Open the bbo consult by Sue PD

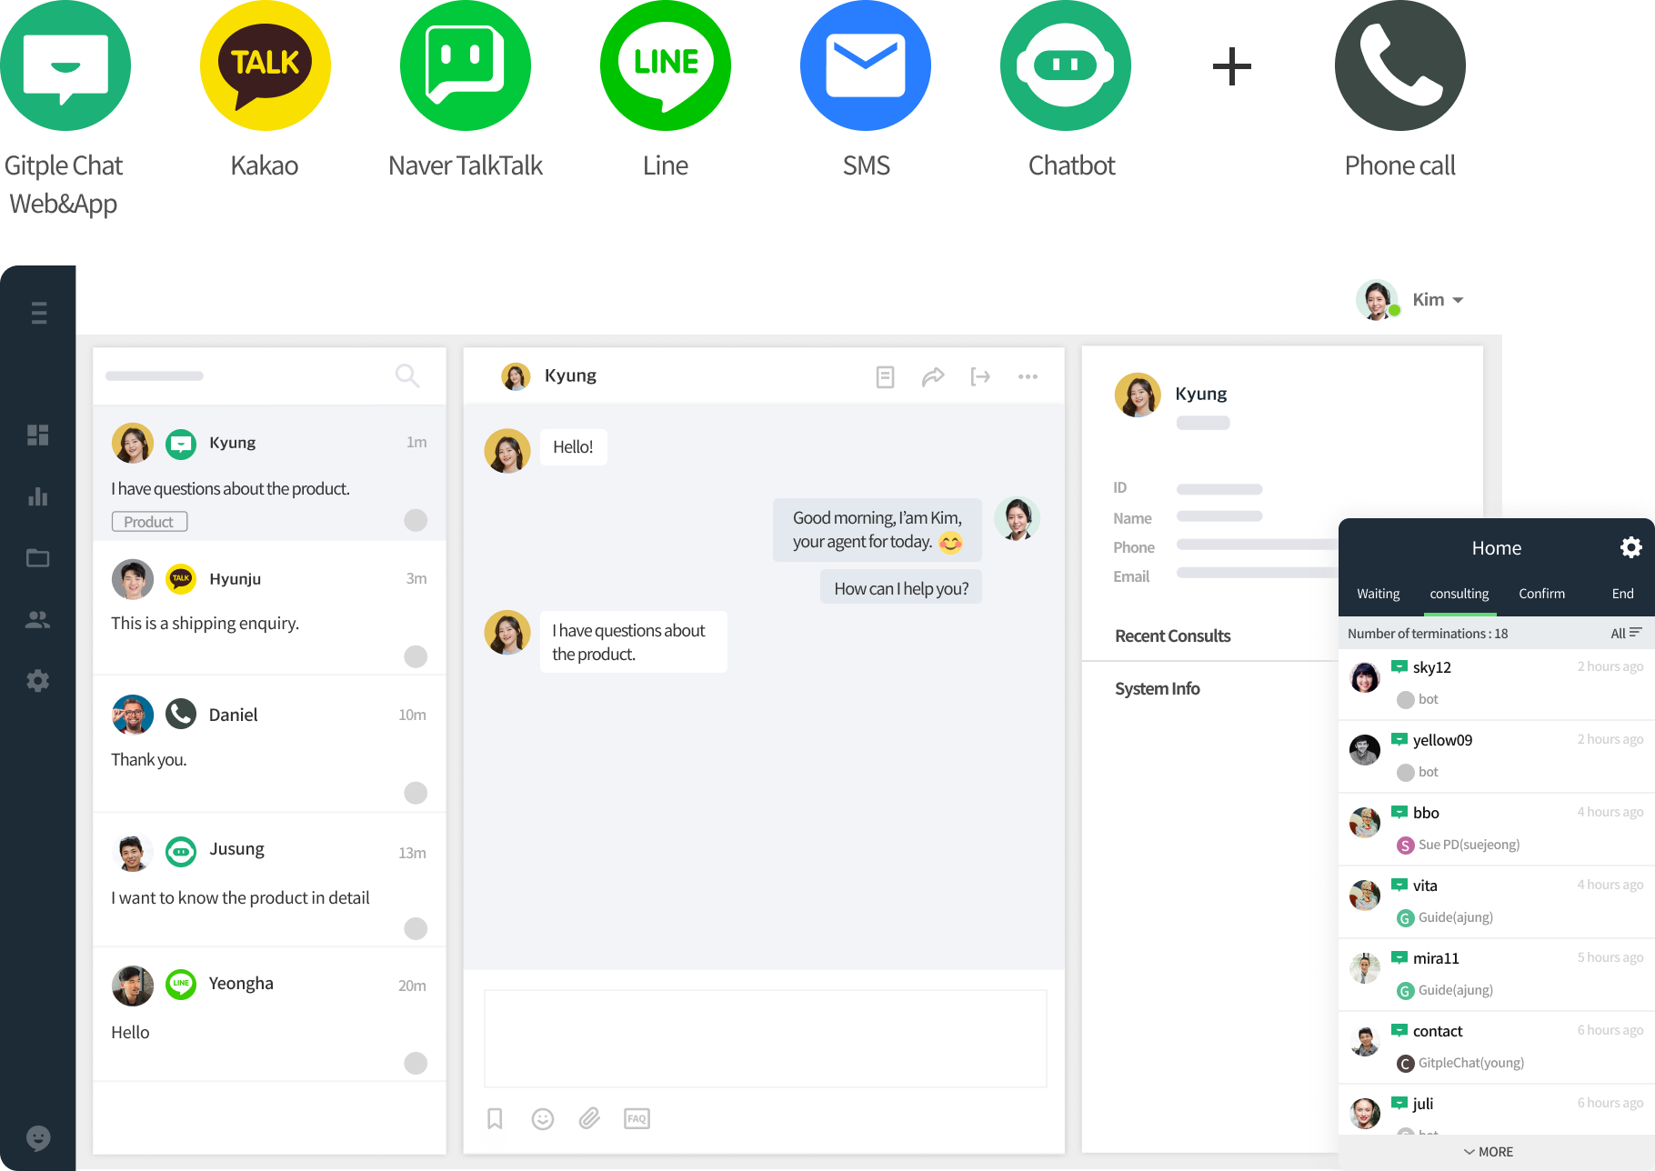coord(1497,829)
